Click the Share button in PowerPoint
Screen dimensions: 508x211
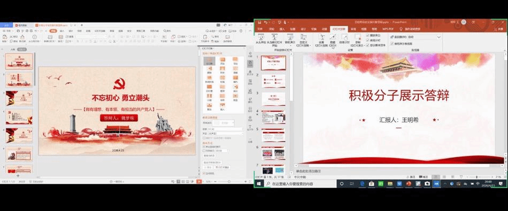498,29
